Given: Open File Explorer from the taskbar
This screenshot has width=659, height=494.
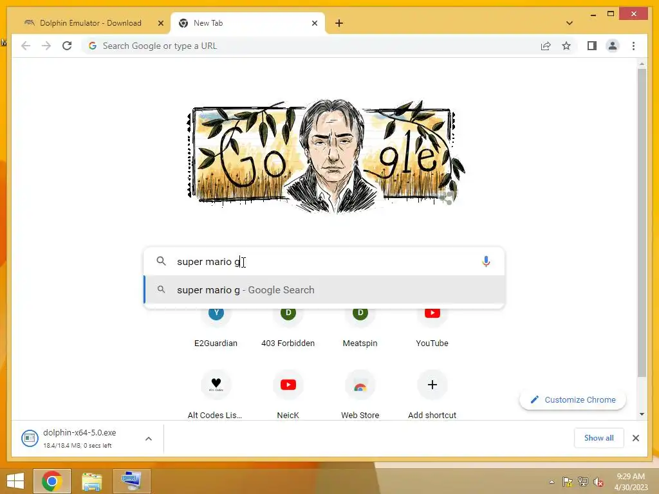Looking at the screenshot, I should pyautogui.click(x=91, y=481).
